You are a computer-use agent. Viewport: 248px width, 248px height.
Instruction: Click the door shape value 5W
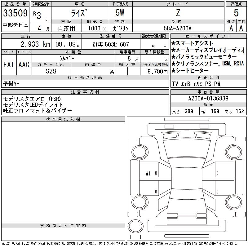click(120, 13)
